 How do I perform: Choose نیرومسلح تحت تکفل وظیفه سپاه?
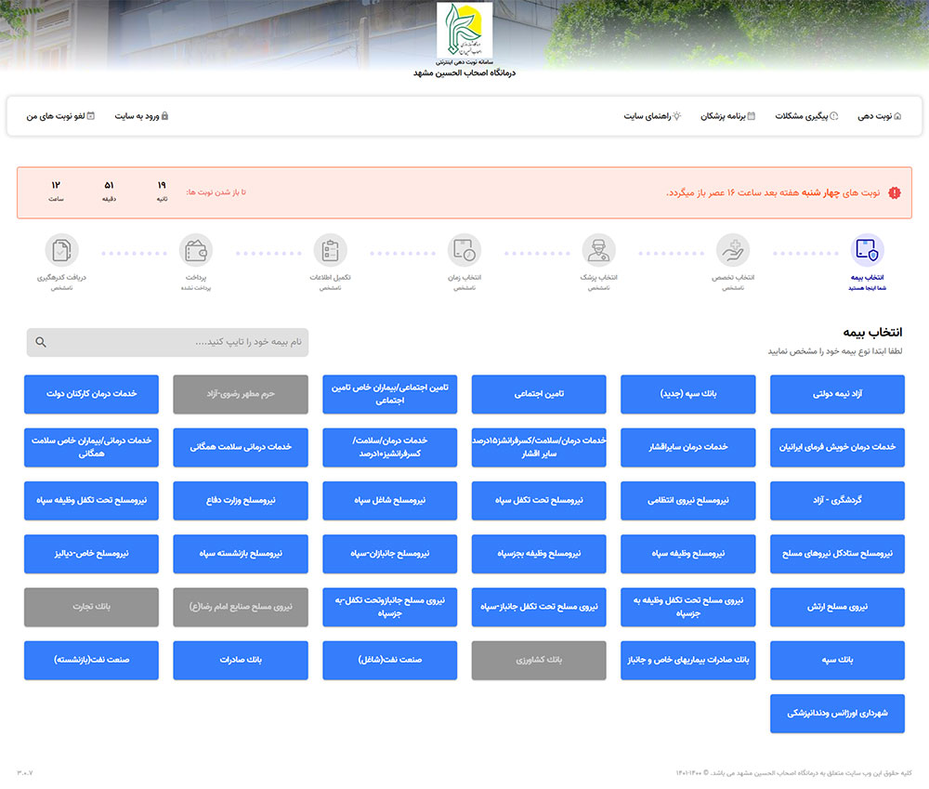click(x=91, y=501)
